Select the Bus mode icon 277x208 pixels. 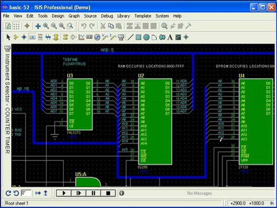[48, 37]
